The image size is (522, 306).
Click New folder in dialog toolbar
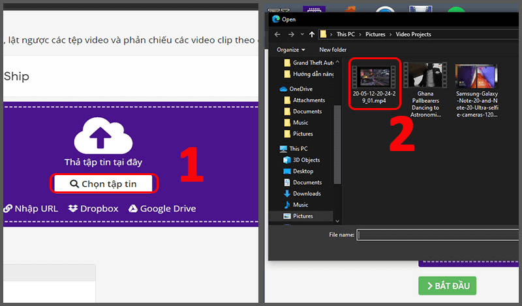[333, 49]
